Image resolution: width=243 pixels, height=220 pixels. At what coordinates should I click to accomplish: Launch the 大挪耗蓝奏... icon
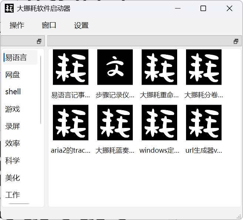[115, 122]
